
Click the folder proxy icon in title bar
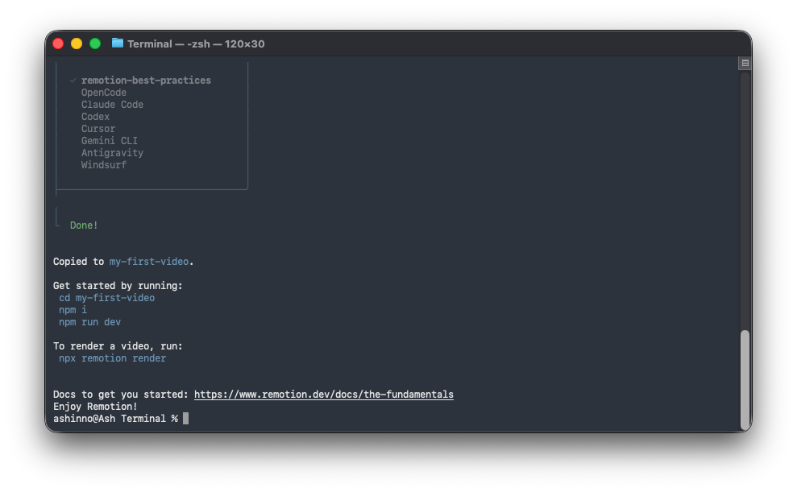click(118, 43)
